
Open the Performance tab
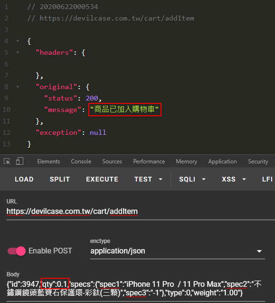[x=149, y=162]
